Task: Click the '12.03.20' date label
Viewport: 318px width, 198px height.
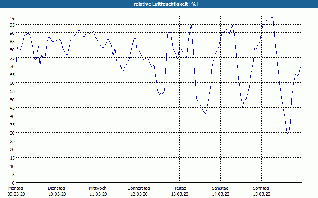Action: pos(139,194)
